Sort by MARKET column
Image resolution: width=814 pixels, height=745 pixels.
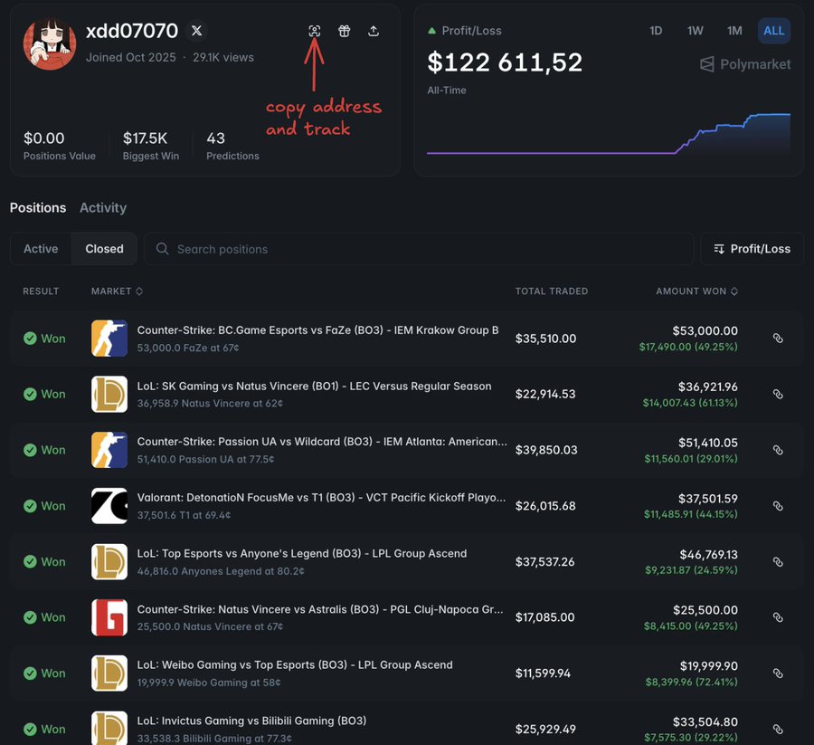[x=117, y=291]
